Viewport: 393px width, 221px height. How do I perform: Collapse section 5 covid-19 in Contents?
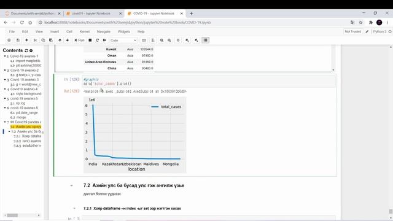5,98
